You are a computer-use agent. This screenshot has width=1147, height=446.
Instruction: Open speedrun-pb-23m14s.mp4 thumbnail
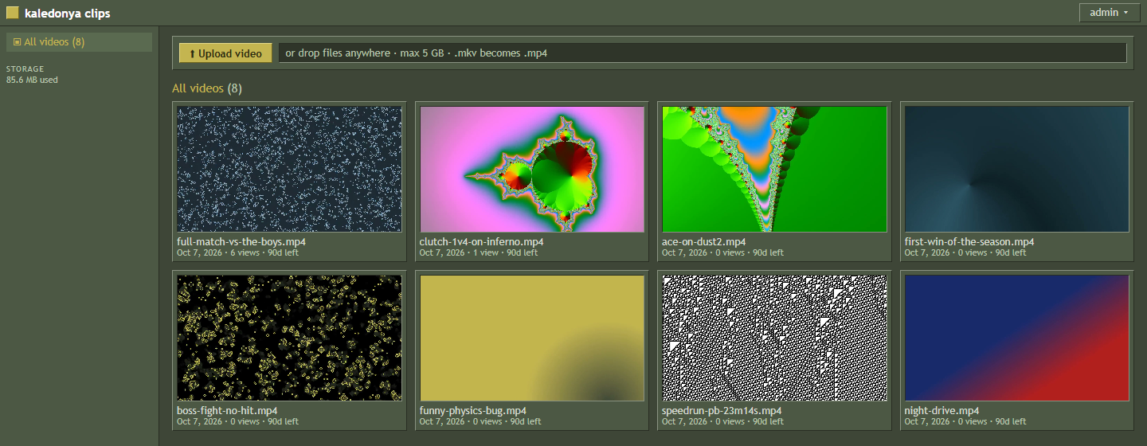tap(774, 338)
